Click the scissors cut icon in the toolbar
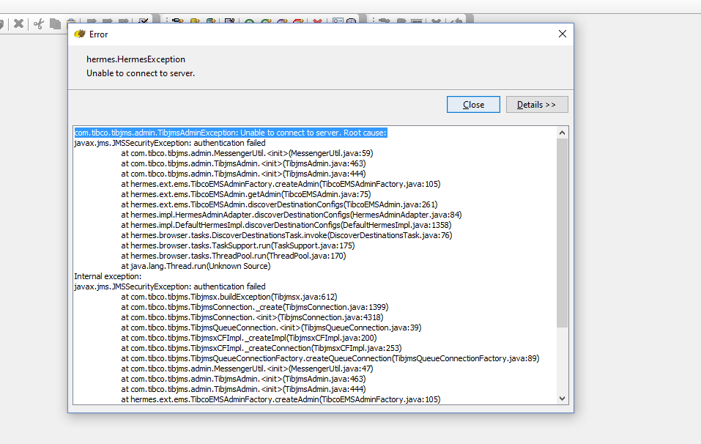Image resolution: width=701 pixels, height=444 pixels. [38, 23]
